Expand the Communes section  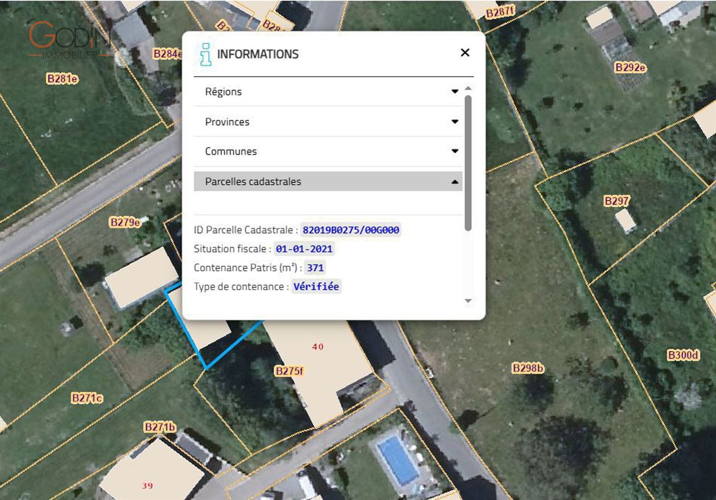click(x=328, y=151)
